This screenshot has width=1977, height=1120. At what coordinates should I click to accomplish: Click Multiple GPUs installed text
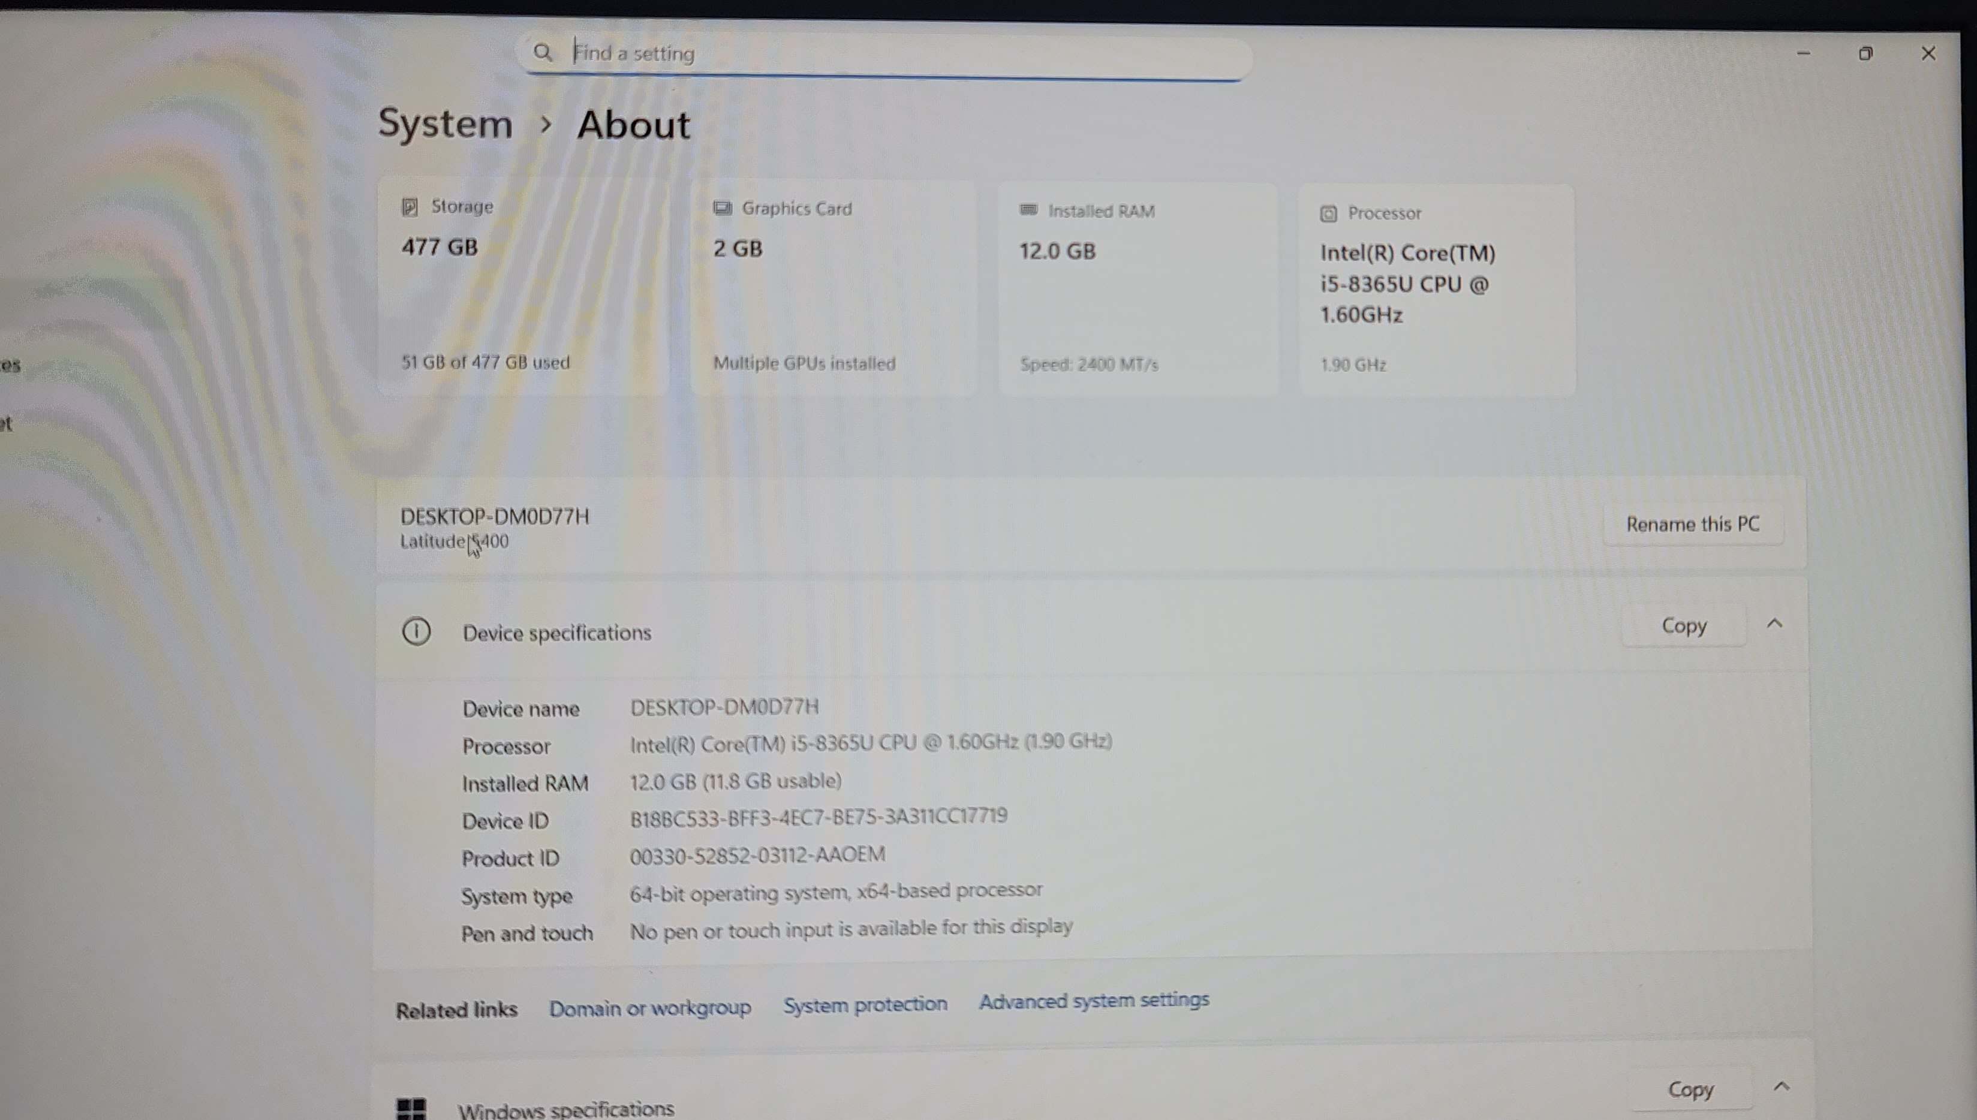point(805,363)
